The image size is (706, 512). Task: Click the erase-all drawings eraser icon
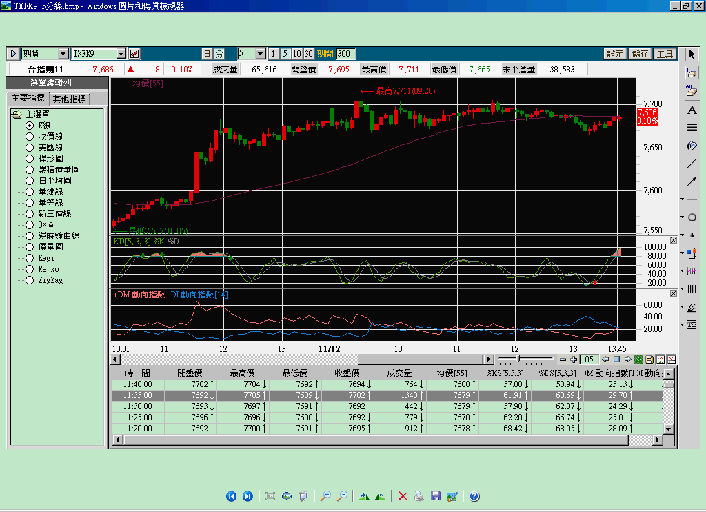[x=692, y=90]
